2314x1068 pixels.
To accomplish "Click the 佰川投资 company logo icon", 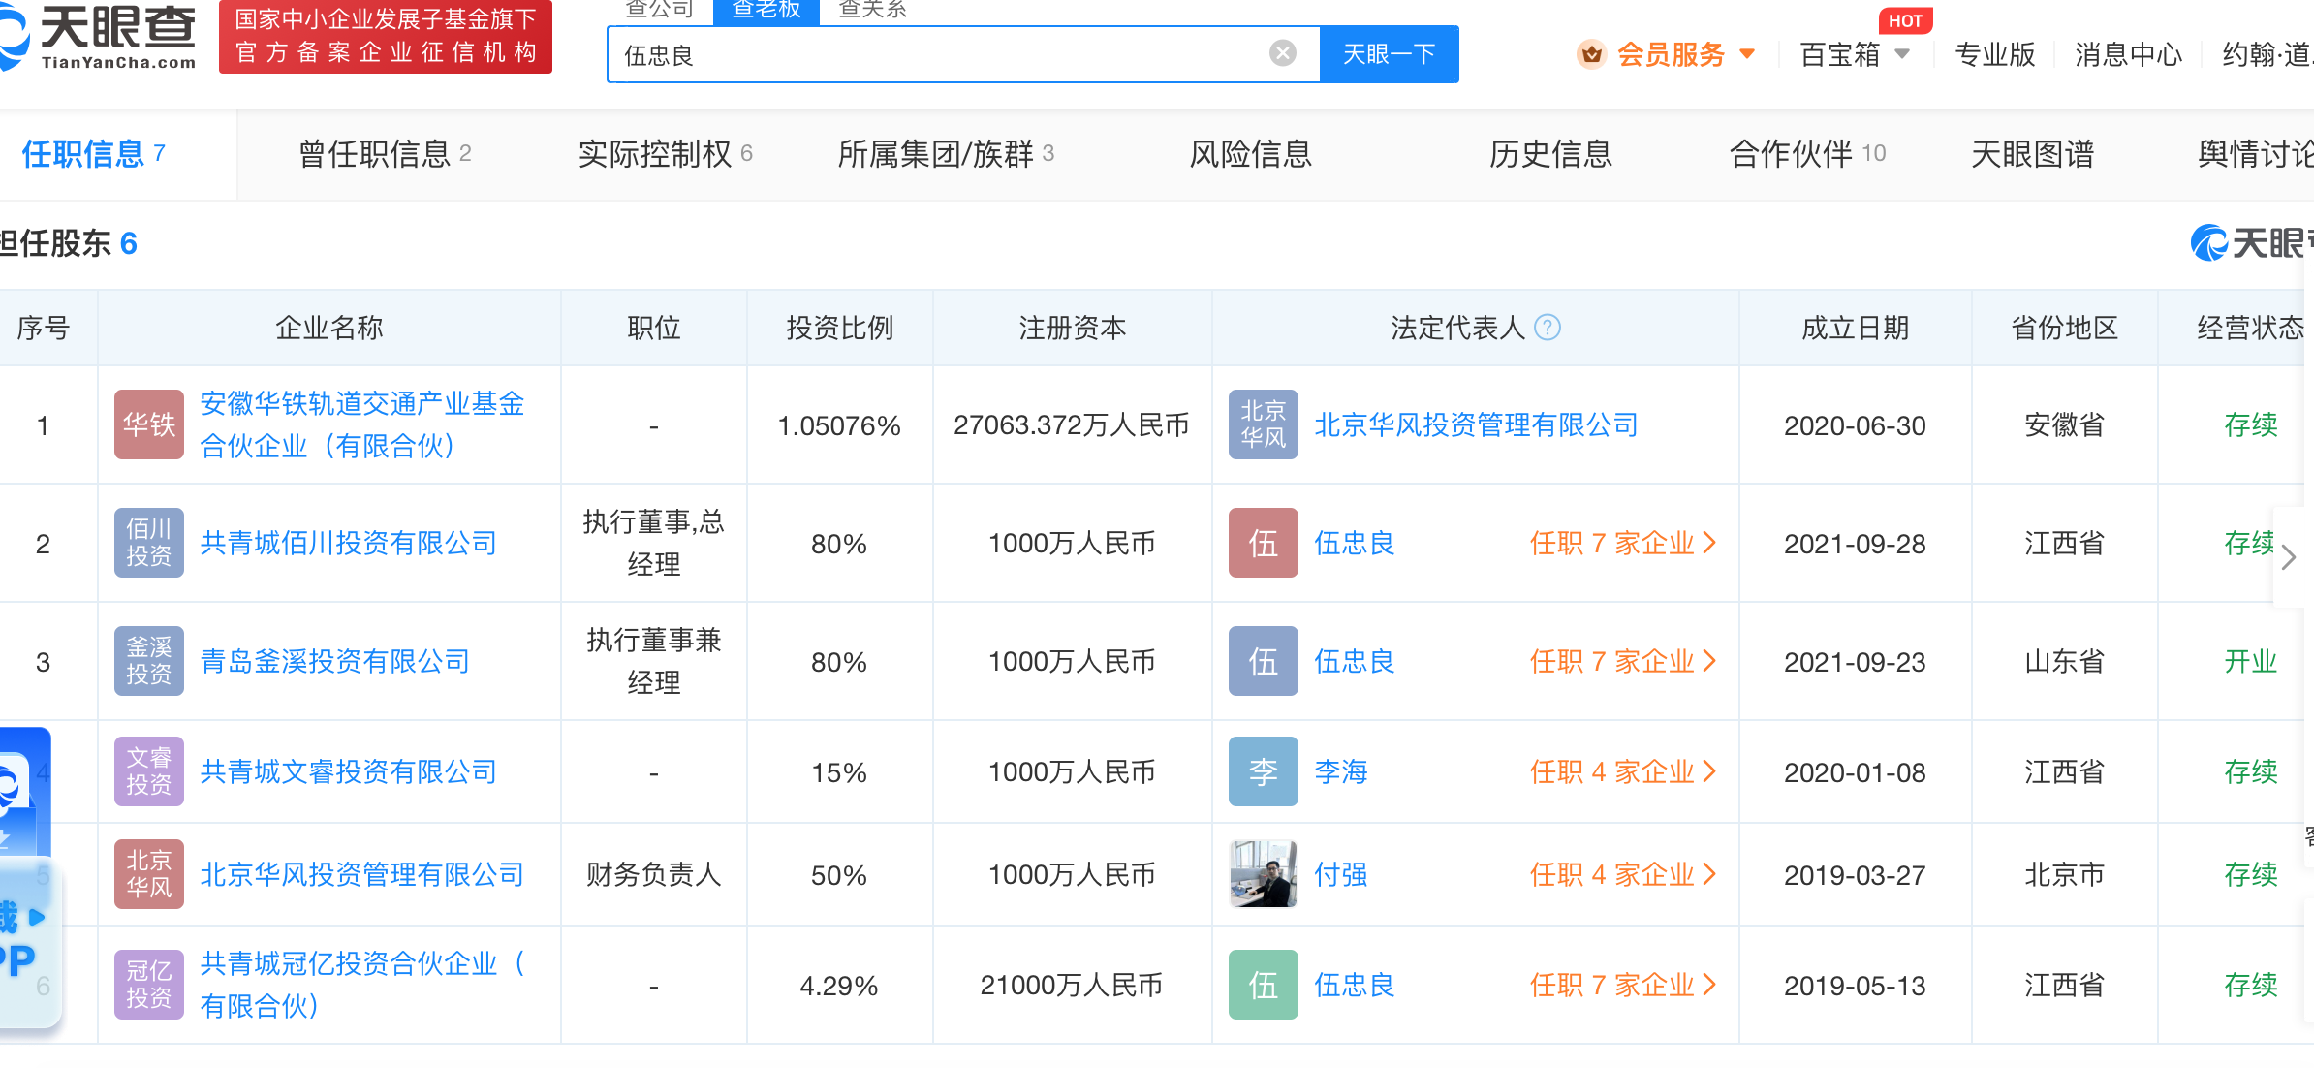I will pyautogui.click(x=148, y=543).
